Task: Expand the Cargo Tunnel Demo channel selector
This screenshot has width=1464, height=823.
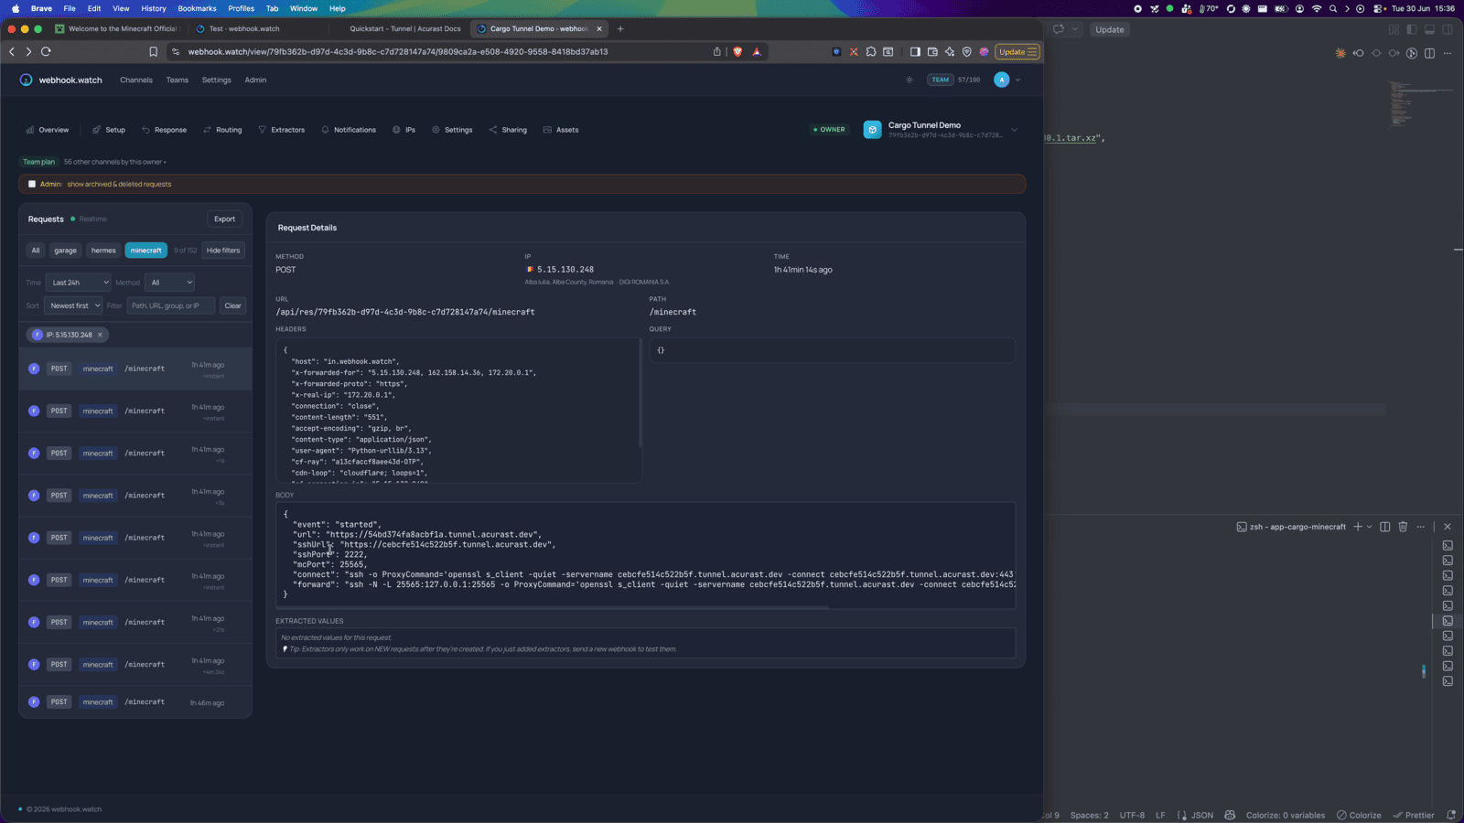Action: pos(1014,130)
